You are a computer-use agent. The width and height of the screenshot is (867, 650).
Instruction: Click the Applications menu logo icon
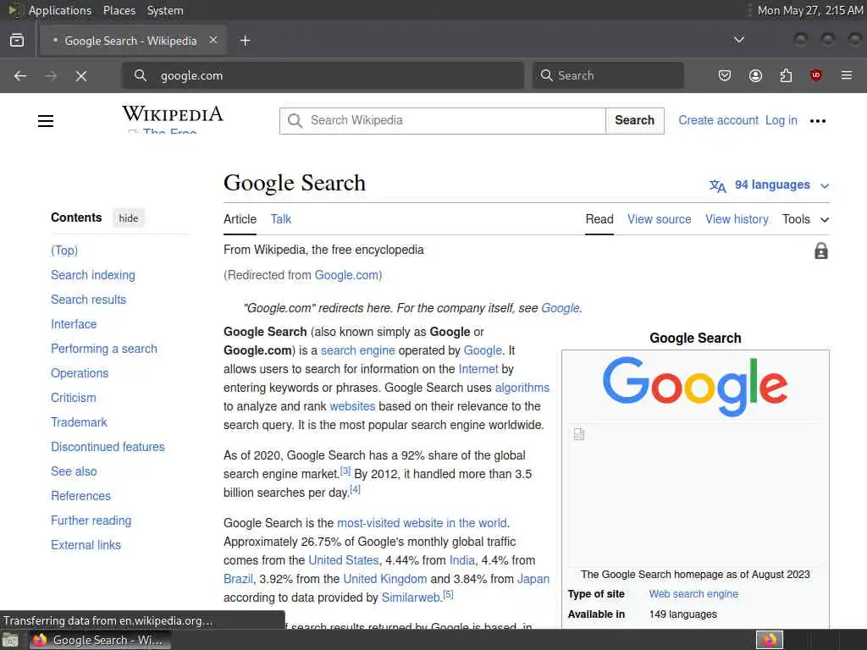[14, 10]
